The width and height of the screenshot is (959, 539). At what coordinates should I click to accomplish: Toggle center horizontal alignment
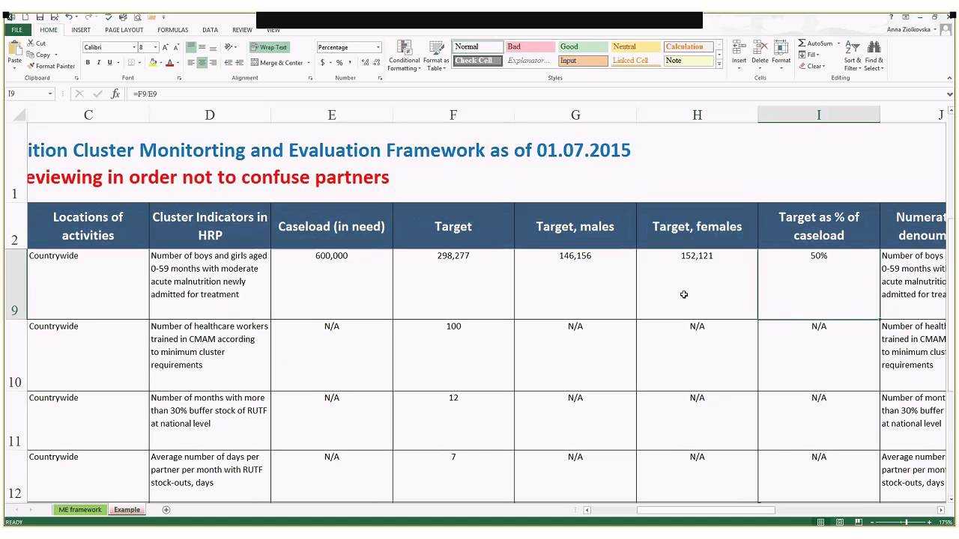202,63
